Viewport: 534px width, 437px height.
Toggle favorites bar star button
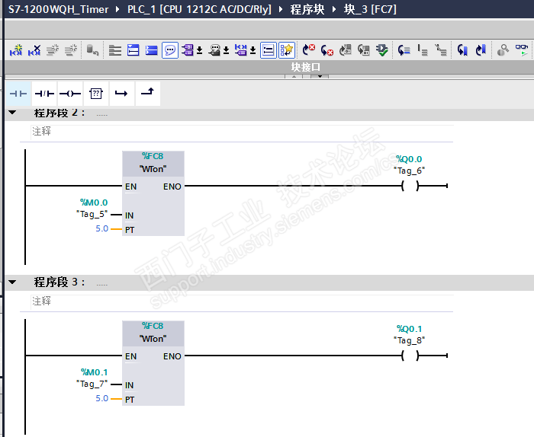[287, 50]
